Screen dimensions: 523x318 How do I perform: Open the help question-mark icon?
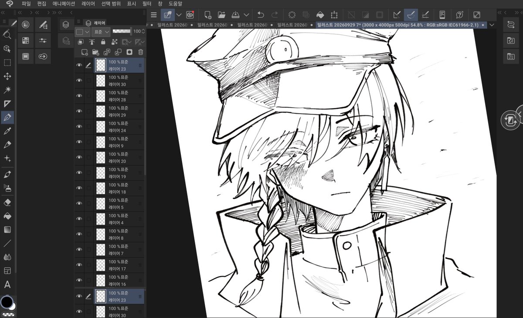(459, 15)
